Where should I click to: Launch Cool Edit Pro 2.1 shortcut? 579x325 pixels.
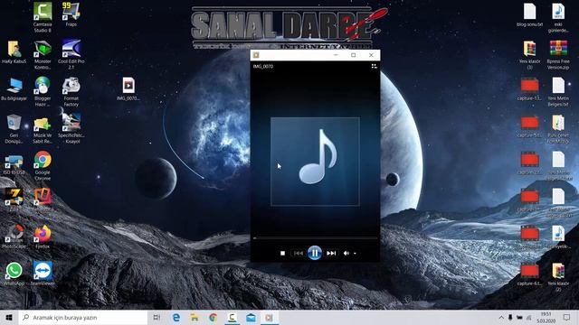click(x=71, y=54)
